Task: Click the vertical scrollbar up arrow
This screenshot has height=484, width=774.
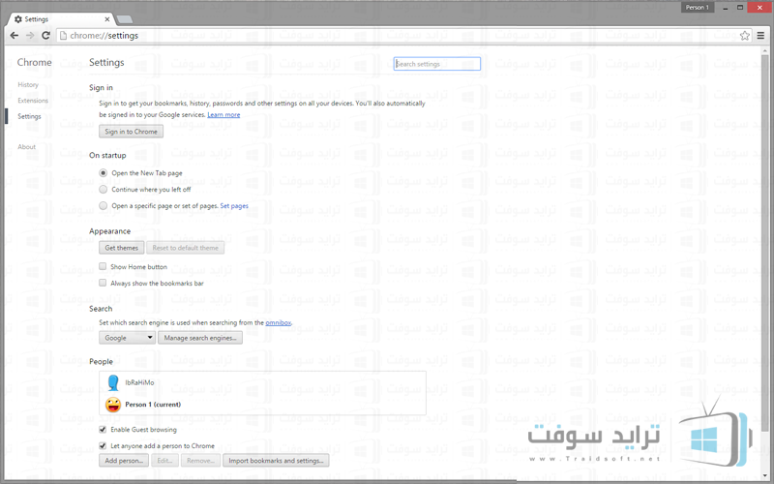Action: click(x=765, y=51)
